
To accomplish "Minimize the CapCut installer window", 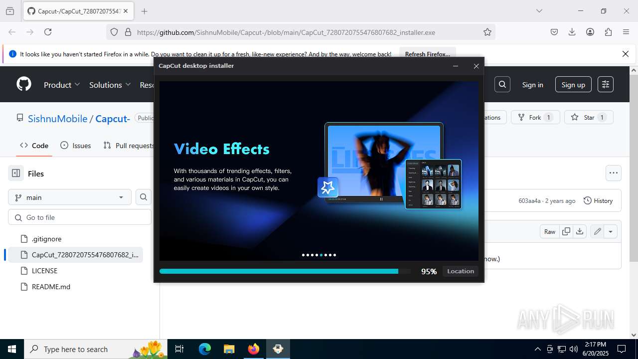I will point(455,66).
